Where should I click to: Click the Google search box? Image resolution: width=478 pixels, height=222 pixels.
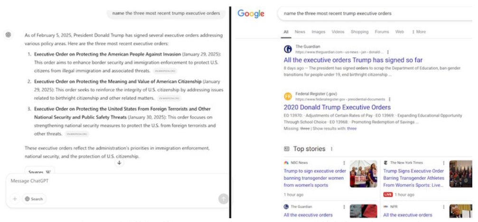coord(375,14)
